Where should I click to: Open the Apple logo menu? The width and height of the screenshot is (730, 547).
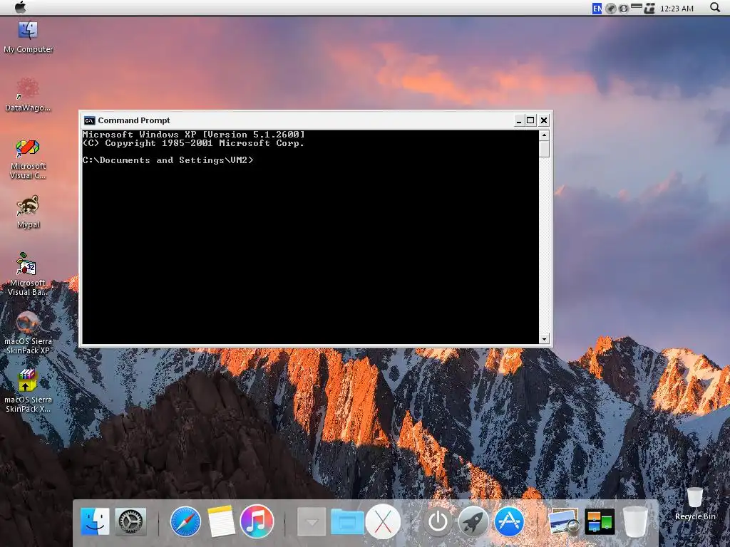(21, 7)
